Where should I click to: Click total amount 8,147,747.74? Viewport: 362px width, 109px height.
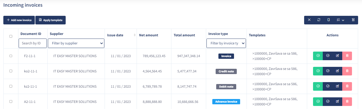click(x=187, y=87)
